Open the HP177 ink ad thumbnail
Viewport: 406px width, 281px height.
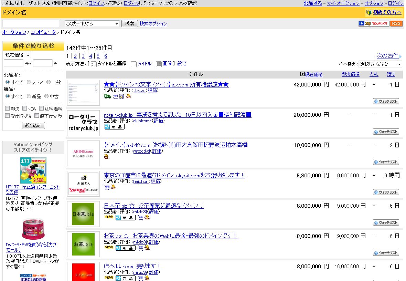click(x=33, y=170)
